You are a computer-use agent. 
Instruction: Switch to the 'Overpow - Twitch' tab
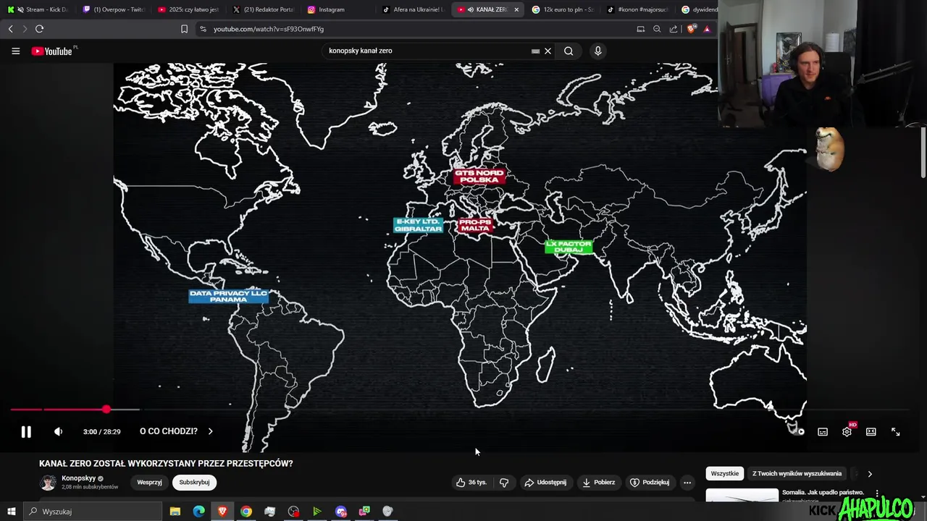tap(114, 9)
